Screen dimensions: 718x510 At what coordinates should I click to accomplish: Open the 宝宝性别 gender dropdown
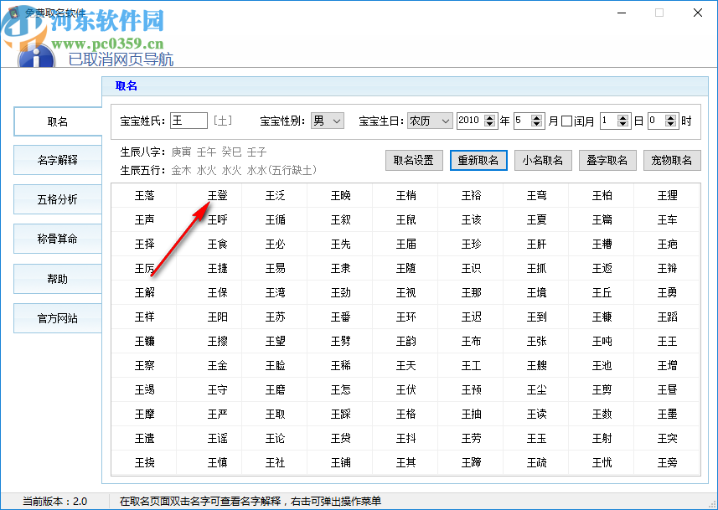(x=327, y=121)
